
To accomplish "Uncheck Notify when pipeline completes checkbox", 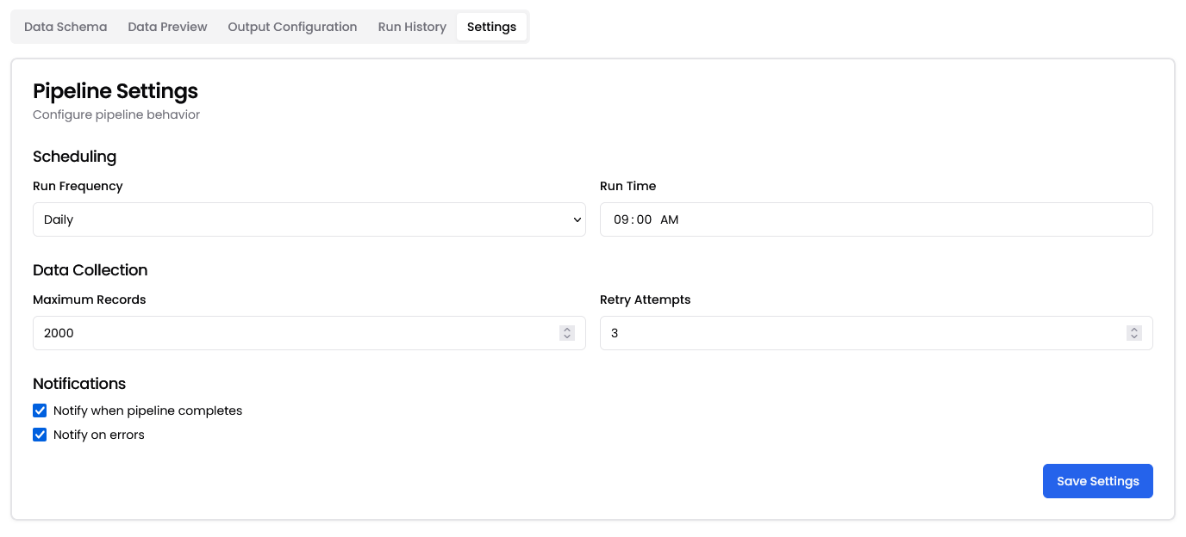I will pyautogui.click(x=40, y=410).
